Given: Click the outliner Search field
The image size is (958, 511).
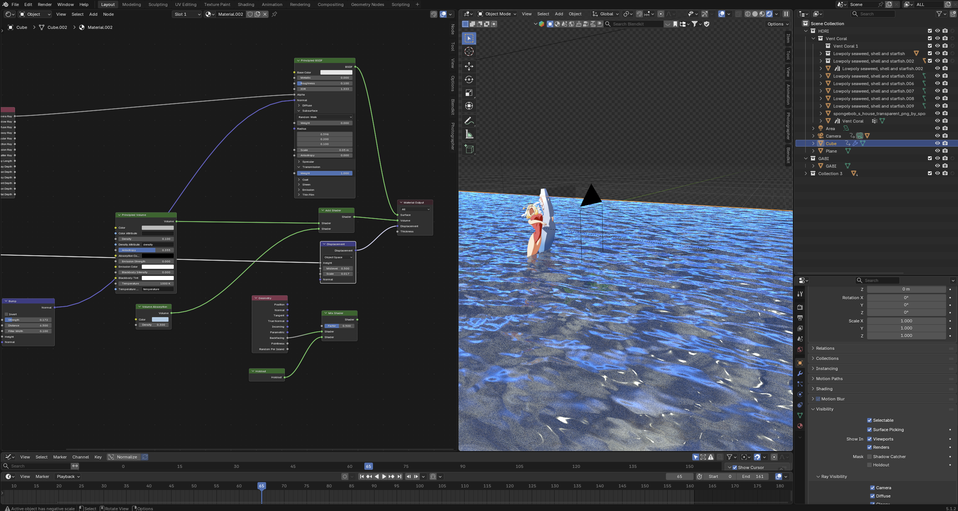Looking at the screenshot, I should pyautogui.click(x=873, y=14).
